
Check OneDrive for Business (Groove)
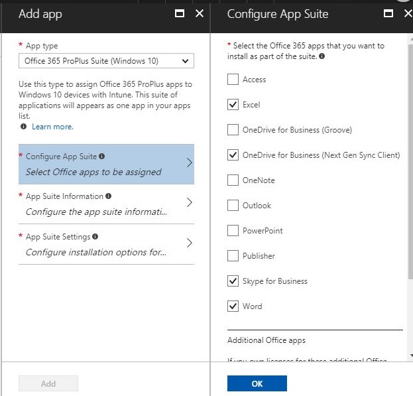pyautogui.click(x=233, y=129)
